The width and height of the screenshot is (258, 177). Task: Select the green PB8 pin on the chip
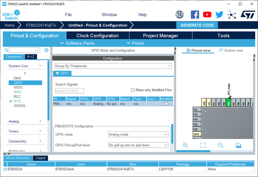[x=228, y=102]
